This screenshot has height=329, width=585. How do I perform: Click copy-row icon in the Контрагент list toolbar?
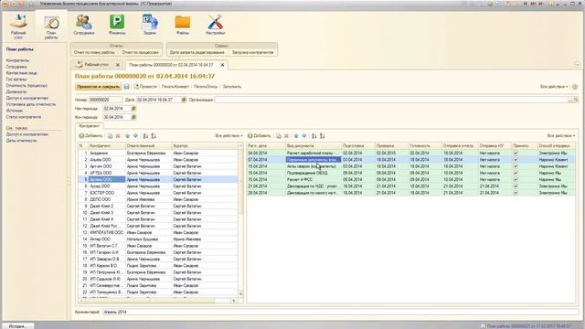[110, 136]
